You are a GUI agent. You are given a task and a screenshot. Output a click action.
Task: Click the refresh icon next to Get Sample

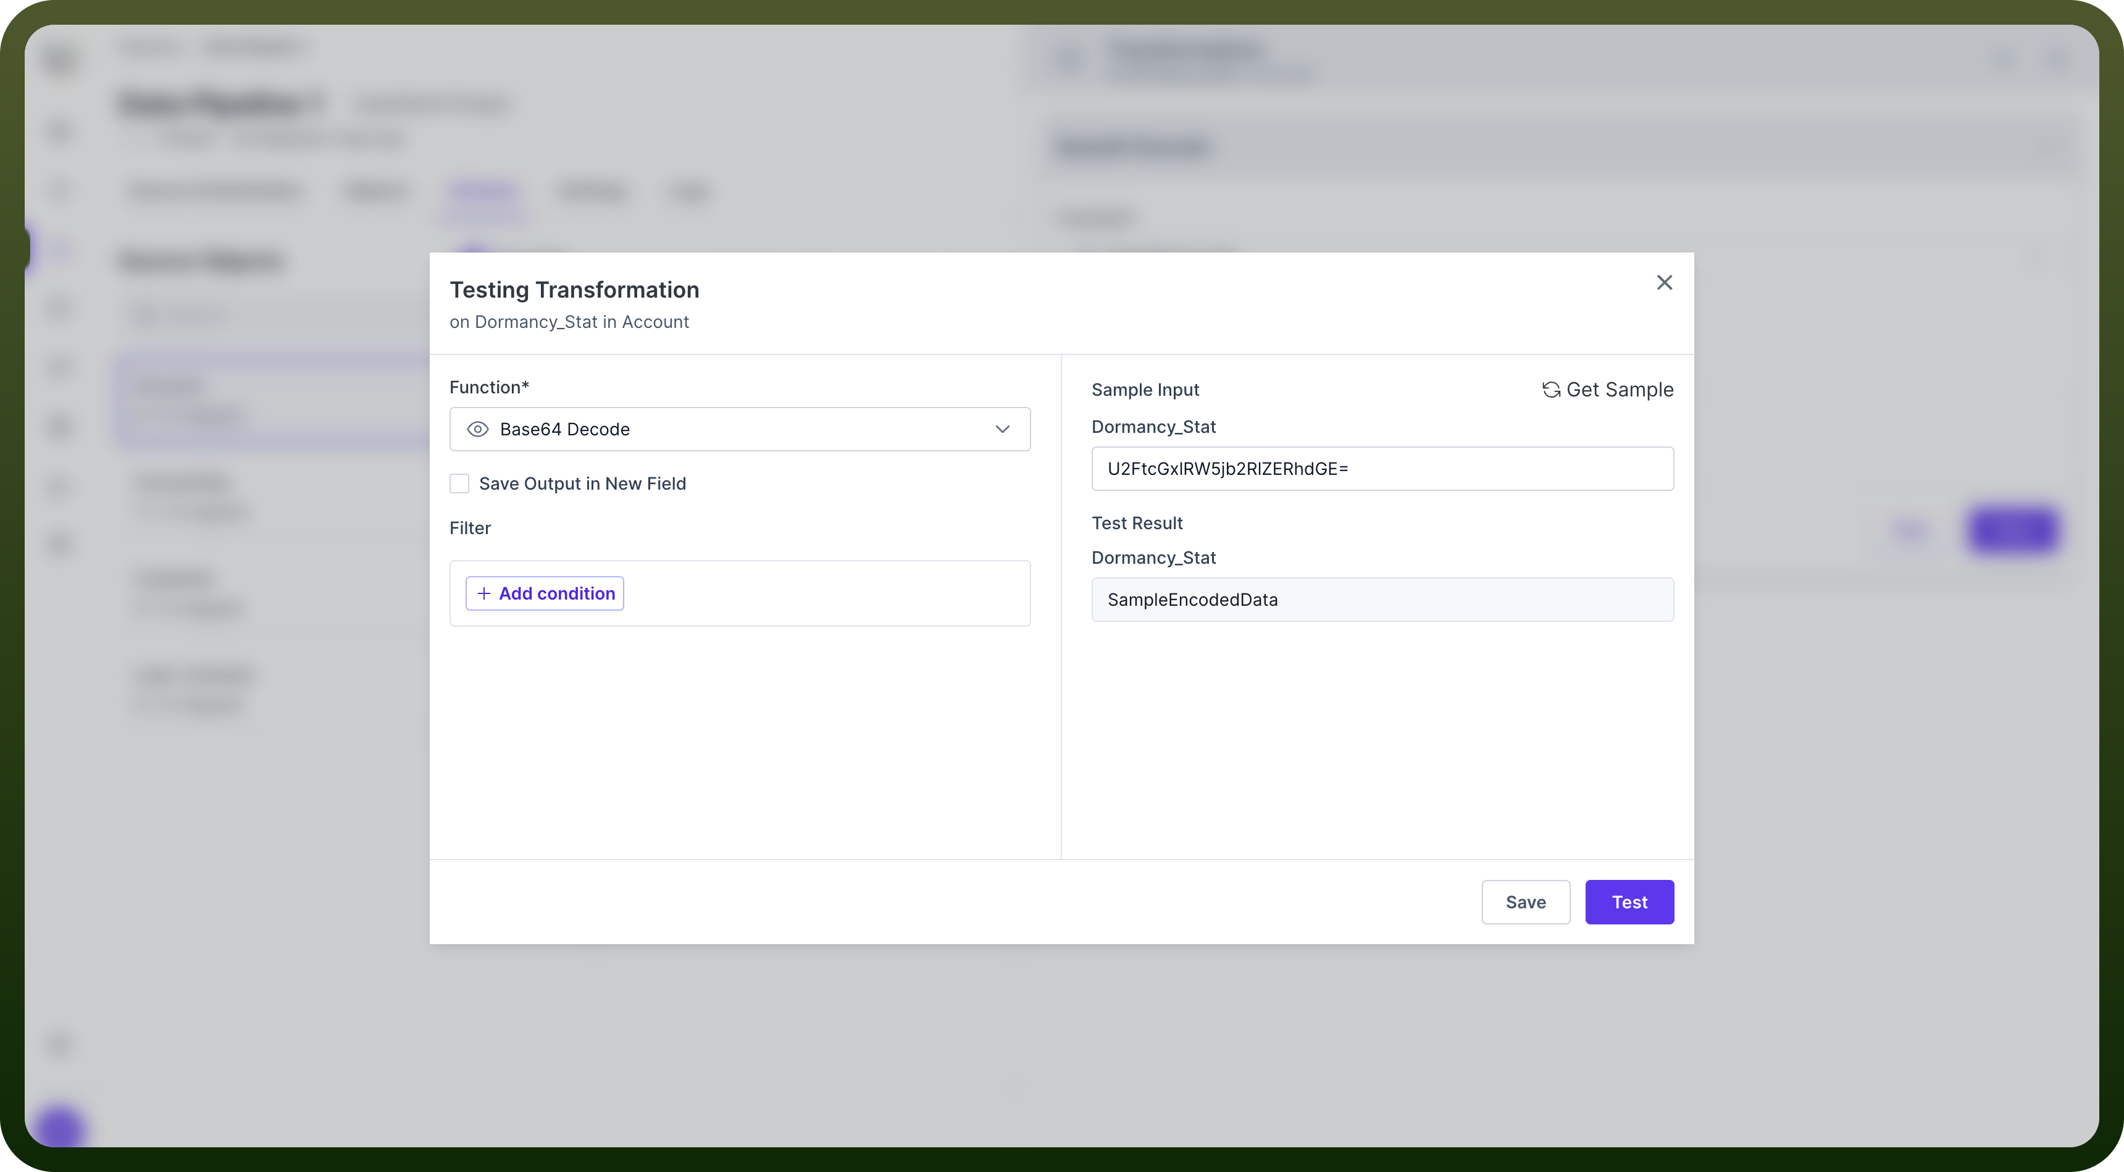click(x=1551, y=390)
